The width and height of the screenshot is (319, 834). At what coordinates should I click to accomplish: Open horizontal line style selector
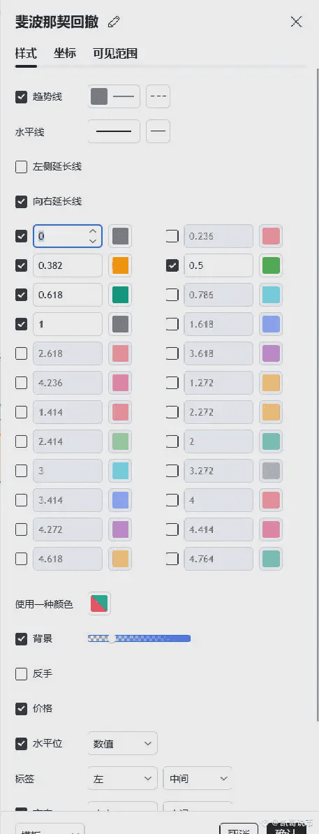pyautogui.click(x=158, y=131)
